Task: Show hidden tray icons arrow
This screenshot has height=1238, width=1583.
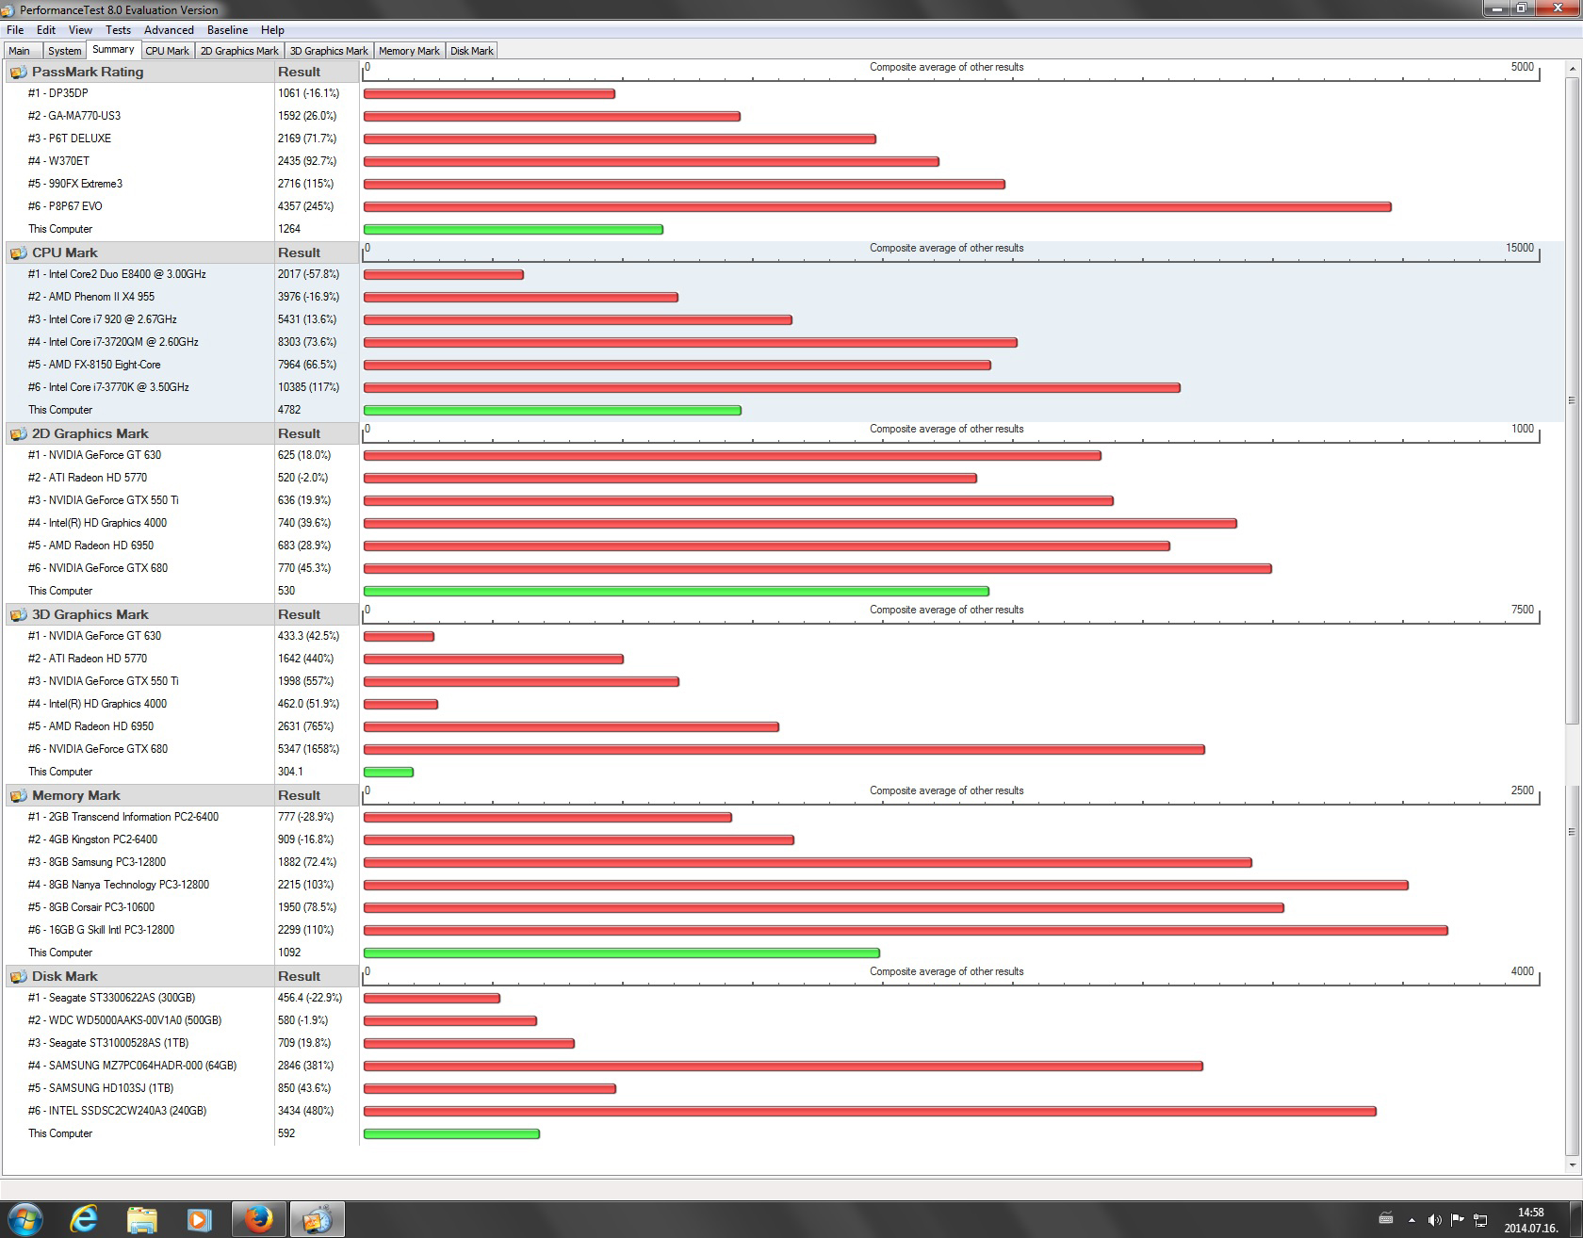Action: [1411, 1220]
